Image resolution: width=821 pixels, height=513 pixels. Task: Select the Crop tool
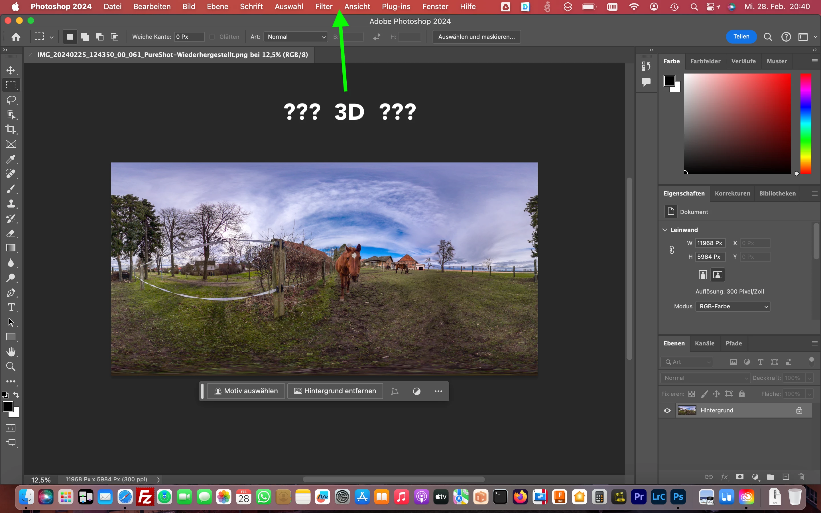coord(11,129)
